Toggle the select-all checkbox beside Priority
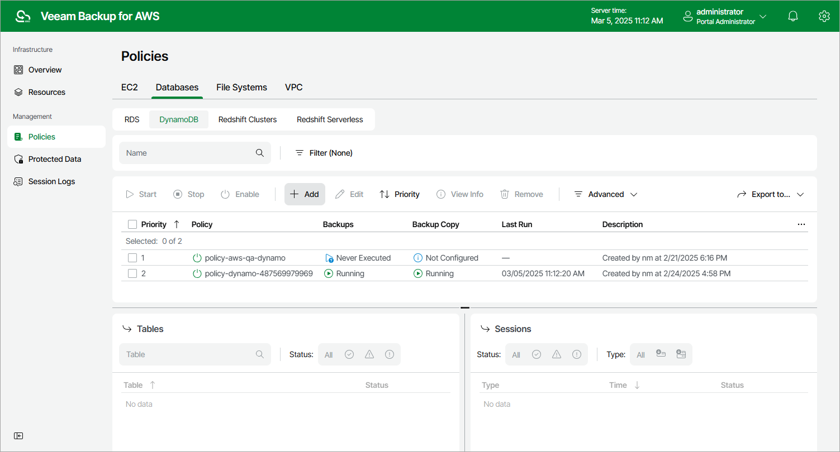Image resolution: width=840 pixels, height=452 pixels. 132,224
